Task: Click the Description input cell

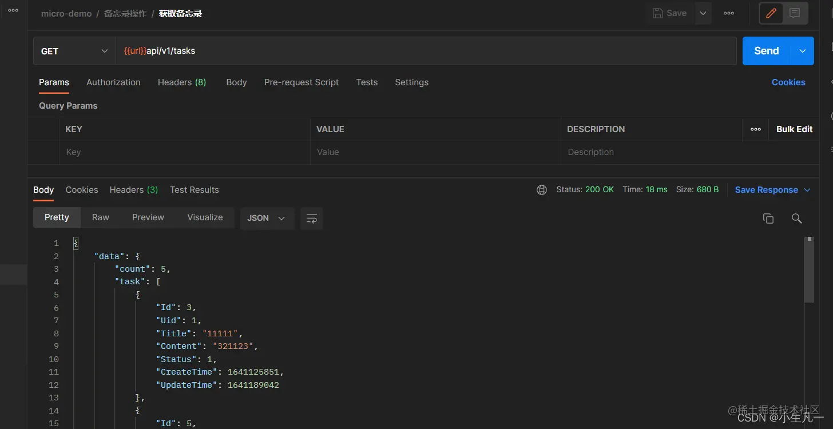Action: [690, 152]
